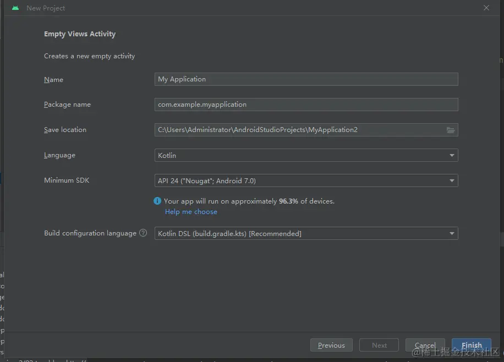Click the 'Build configuration language' label
This screenshot has width=504, height=362.
point(90,233)
